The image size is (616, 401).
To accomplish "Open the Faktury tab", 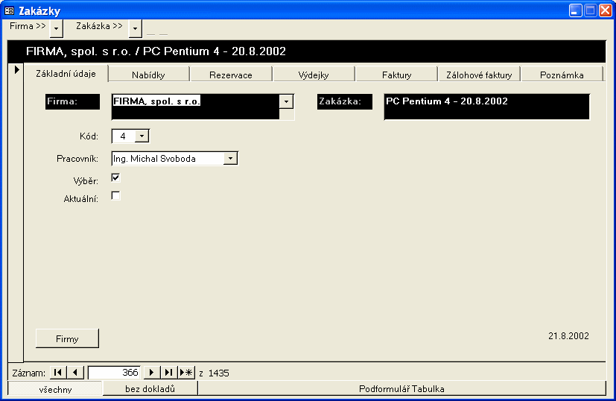I will (396, 75).
